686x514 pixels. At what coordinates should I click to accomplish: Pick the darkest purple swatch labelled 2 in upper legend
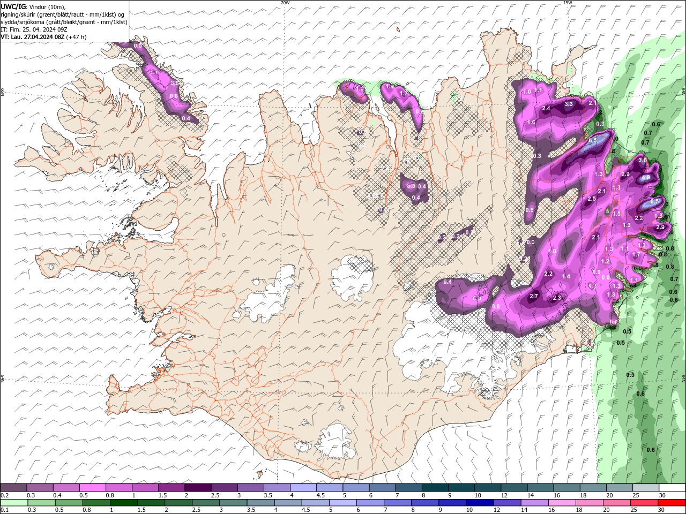[x=197, y=488]
